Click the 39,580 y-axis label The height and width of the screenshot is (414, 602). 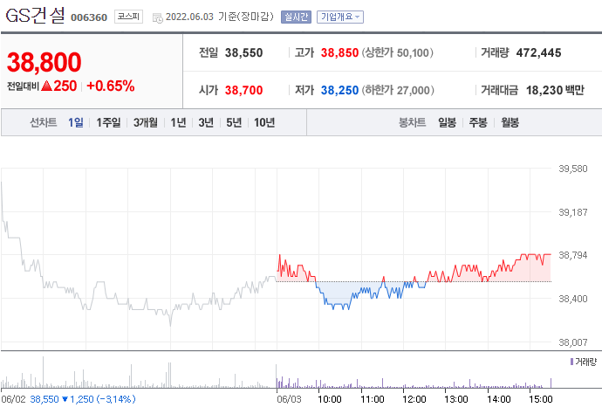(573, 169)
